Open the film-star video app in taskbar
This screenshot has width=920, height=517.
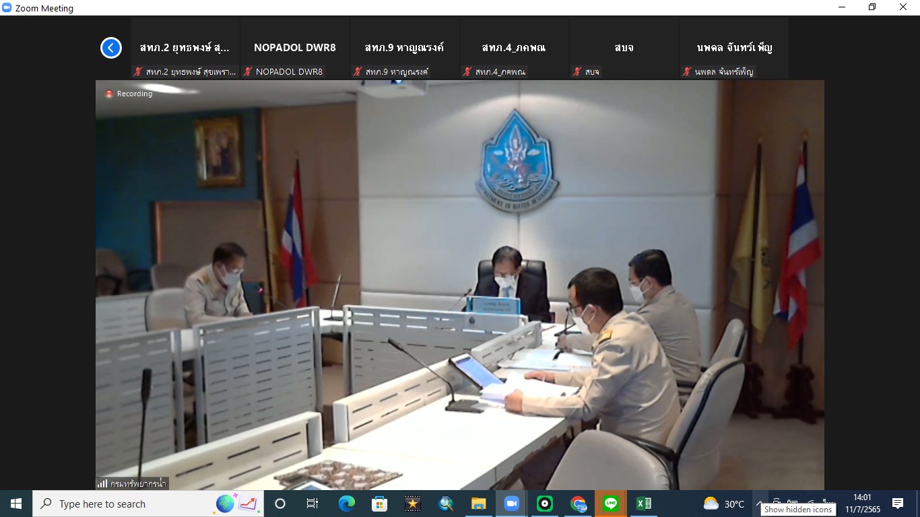click(412, 504)
